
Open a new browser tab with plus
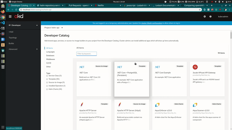[212, 5]
